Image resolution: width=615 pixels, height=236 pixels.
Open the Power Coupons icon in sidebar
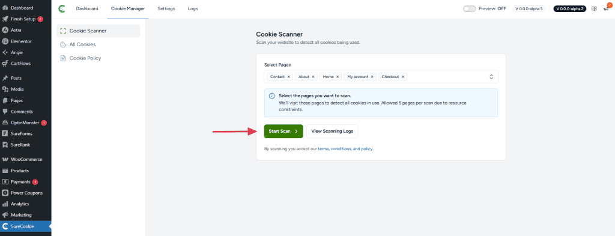click(5, 193)
